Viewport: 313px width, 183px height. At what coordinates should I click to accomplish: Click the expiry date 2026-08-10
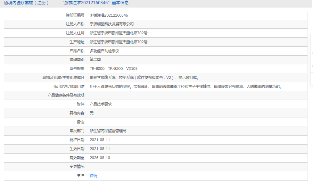click(100, 157)
